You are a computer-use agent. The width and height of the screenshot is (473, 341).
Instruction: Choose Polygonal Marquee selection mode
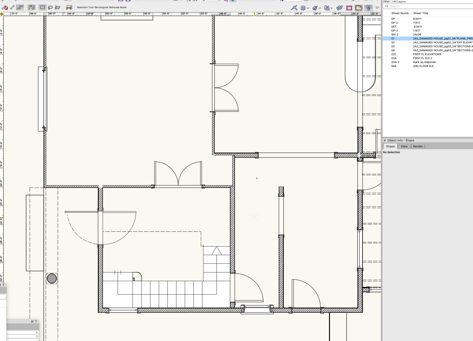tap(58, 7)
